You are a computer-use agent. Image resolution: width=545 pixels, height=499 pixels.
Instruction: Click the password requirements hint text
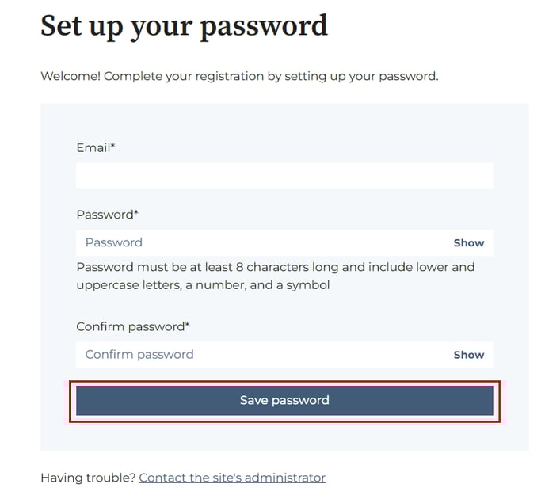pyautogui.click(x=276, y=276)
